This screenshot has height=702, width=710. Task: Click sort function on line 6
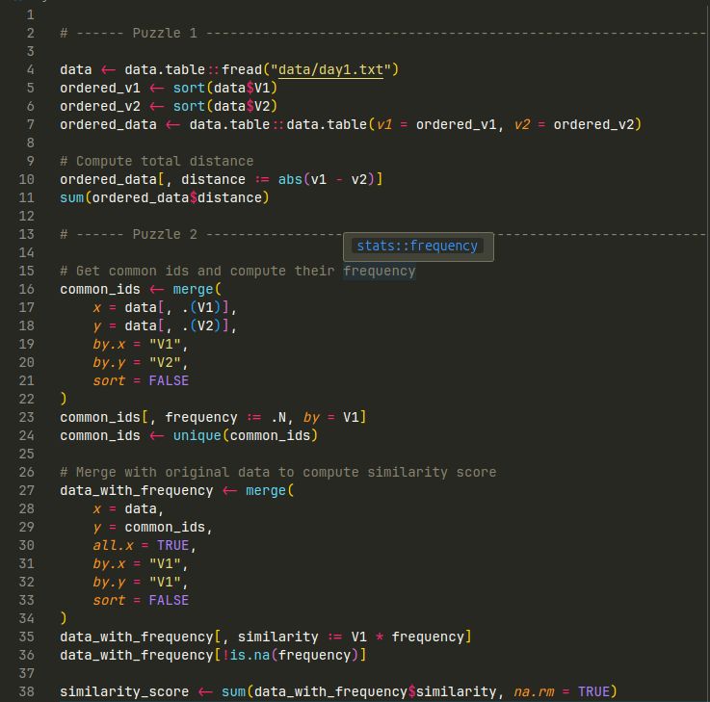189,106
